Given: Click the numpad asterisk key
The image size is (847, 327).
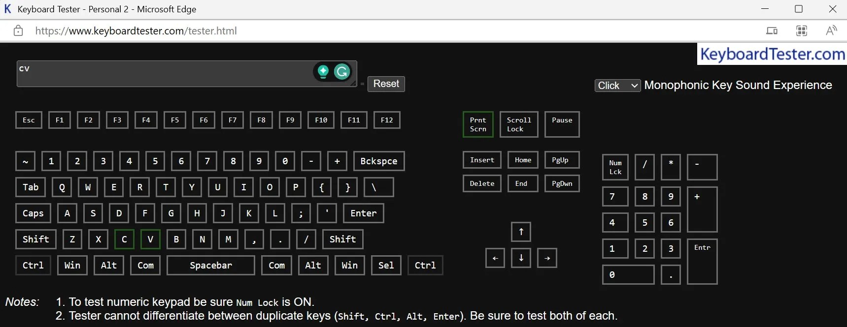Looking at the screenshot, I should (x=671, y=167).
